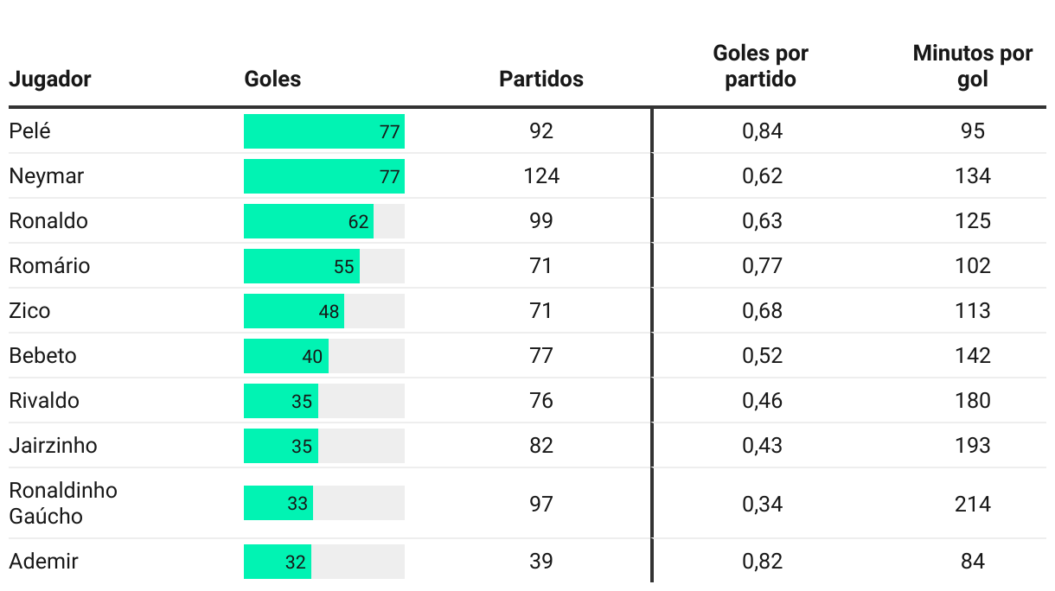
Task: Click Neymar's 124 matches value
Action: (x=541, y=176)
